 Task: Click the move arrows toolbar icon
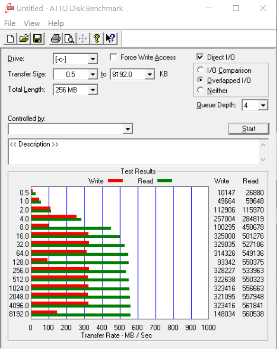pos(83,39)
